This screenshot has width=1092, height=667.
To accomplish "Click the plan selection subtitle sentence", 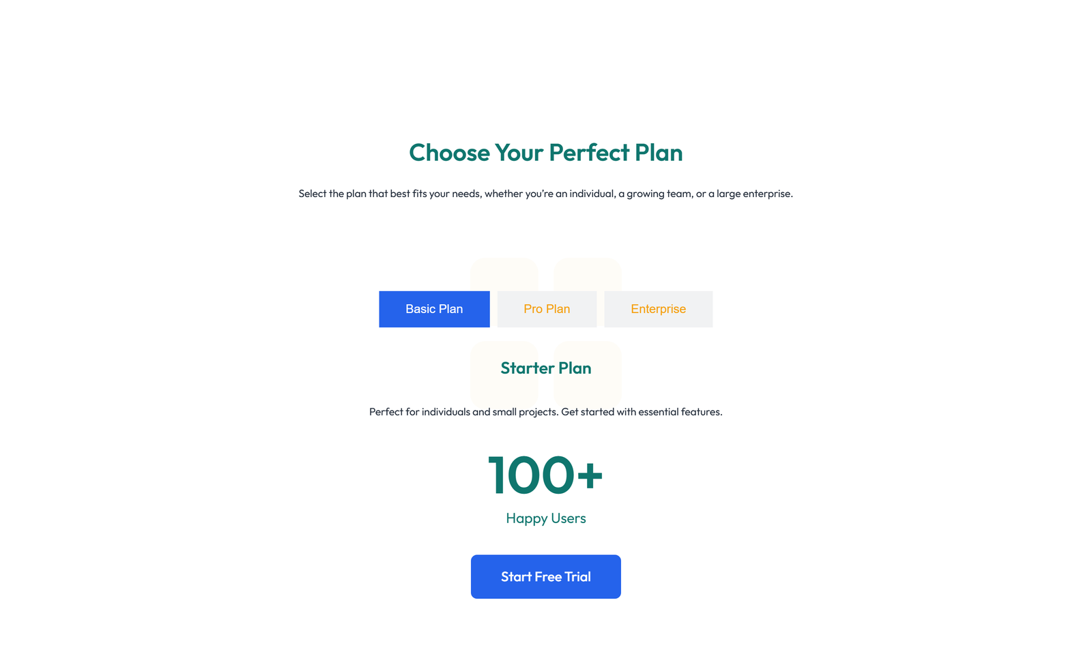I will point(545,194).
